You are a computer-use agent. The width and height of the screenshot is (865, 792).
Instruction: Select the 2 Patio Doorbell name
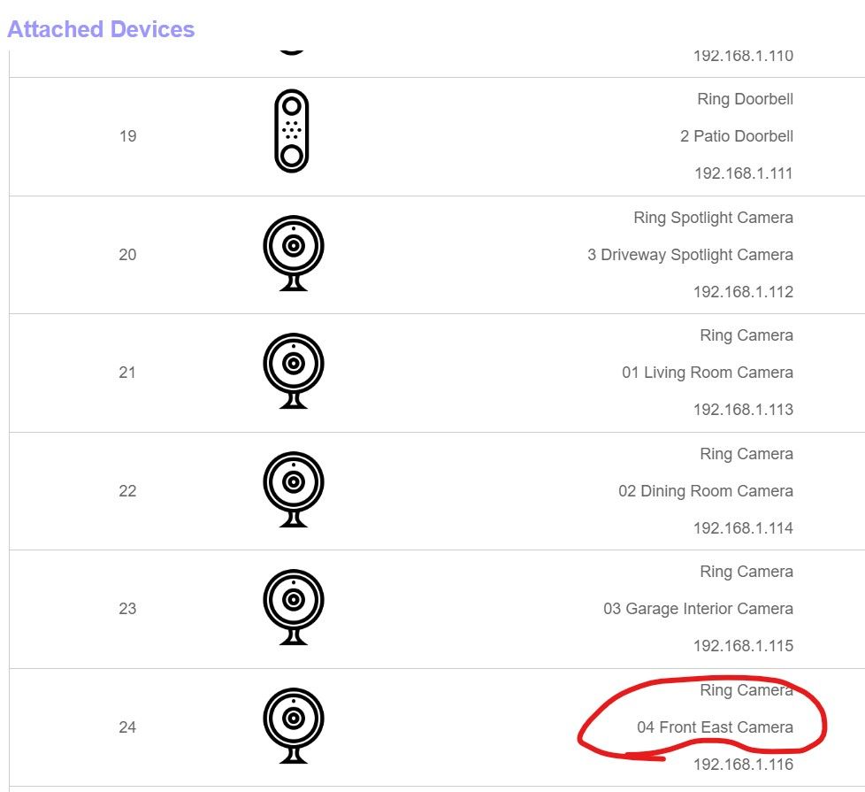(736, 136)
